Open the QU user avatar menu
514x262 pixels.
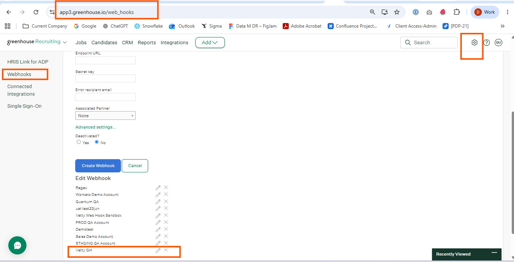[499, 43]
